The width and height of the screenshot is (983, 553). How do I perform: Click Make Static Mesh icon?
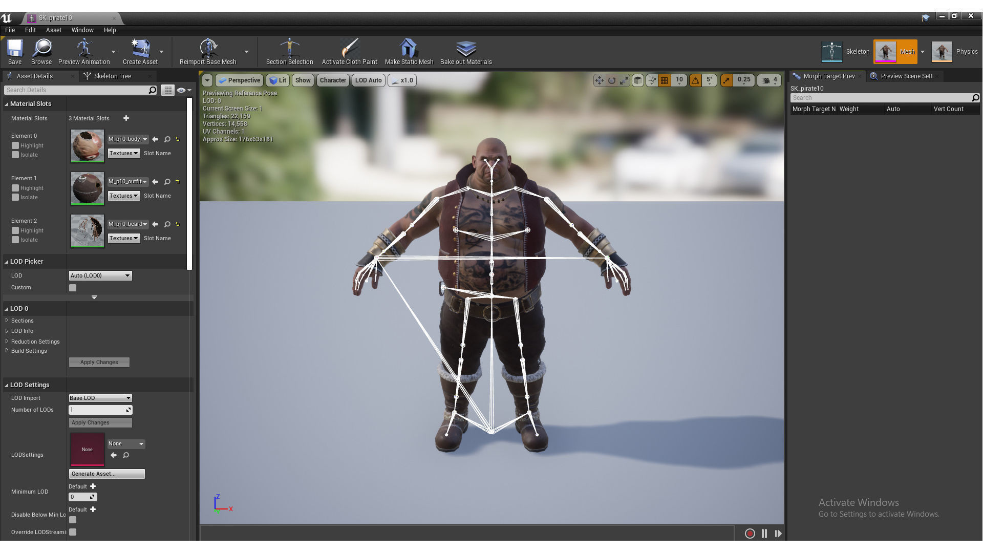coord(409,49)
